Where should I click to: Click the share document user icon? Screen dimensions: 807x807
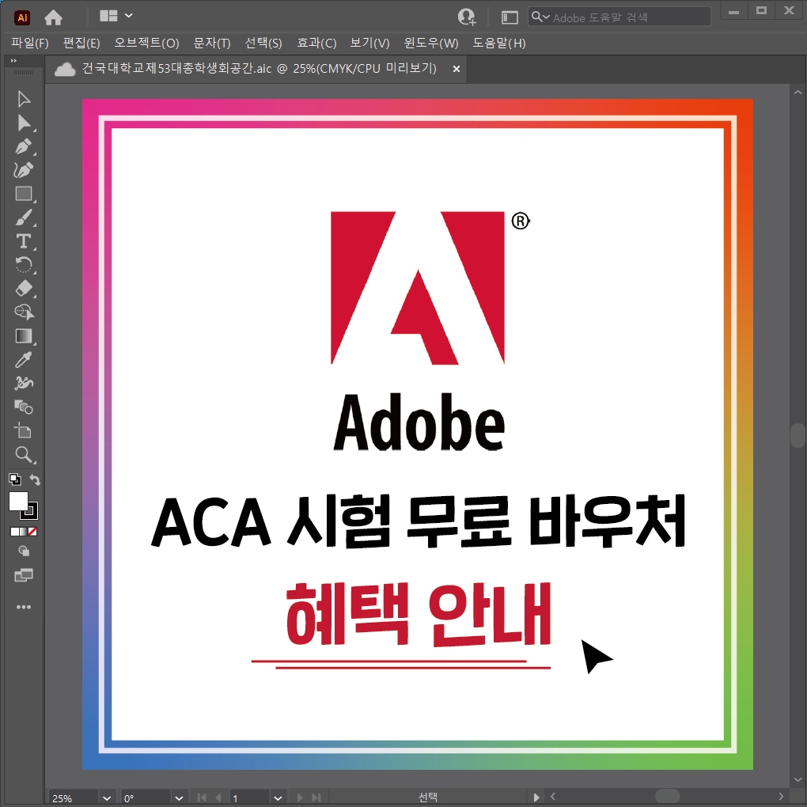(x=466, y=17)
